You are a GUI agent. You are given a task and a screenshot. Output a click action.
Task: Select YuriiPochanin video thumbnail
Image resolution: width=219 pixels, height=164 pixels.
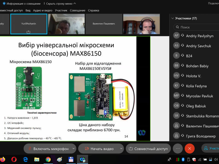coord(29,24)
